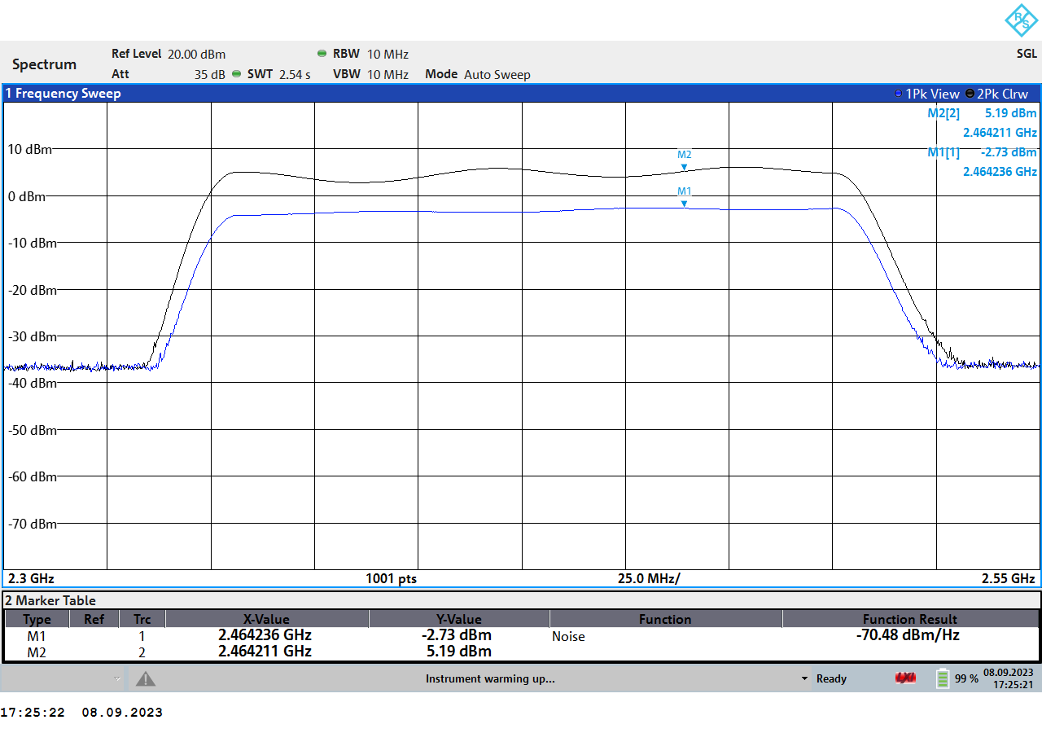Toggle the blue 1Pk View trace indicator
Screen dimensions: 1042x733
(x=898, y=94)
